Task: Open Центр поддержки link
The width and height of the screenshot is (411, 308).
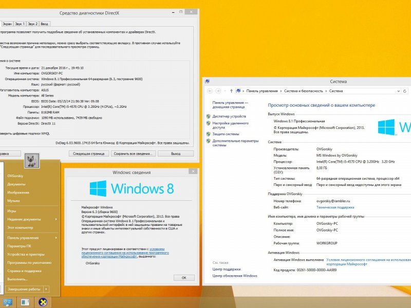Action: pyautogui.click(x=227, y=269)
